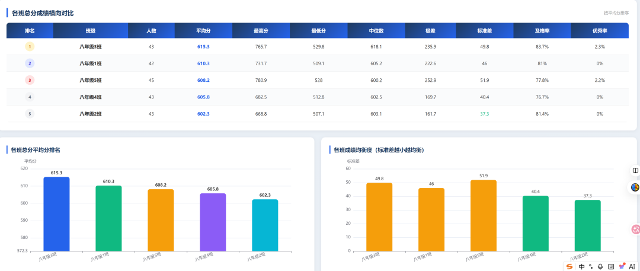Click the cyan 八年级2班 average score bar

(265, 225)
